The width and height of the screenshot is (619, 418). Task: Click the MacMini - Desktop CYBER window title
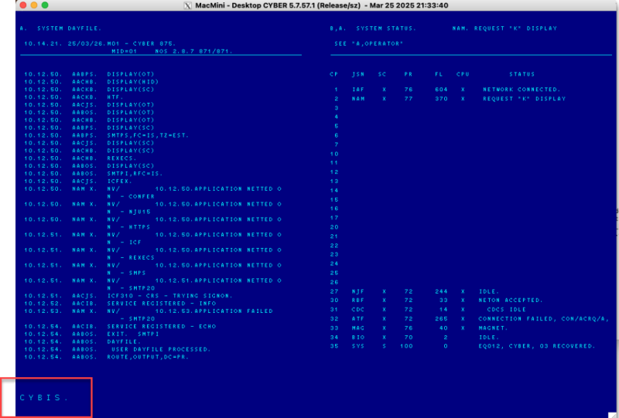321,5
